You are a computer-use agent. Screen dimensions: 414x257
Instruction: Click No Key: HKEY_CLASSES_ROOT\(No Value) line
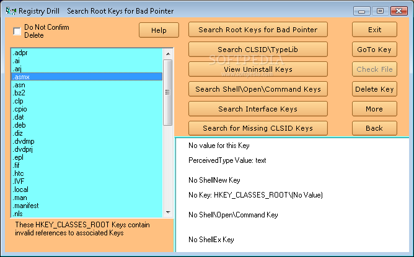click(255, 195)
